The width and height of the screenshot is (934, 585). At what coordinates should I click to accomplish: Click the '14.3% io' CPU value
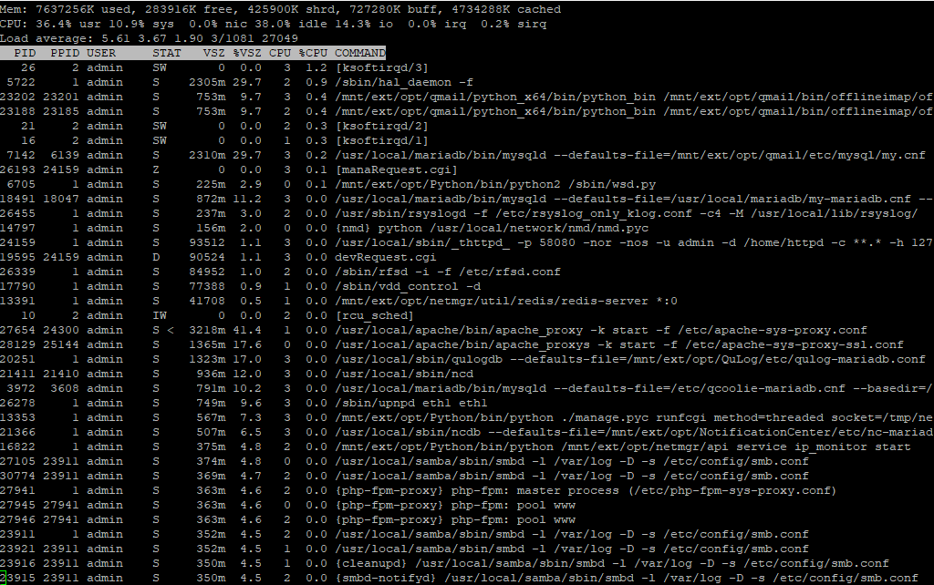point(364,24)
